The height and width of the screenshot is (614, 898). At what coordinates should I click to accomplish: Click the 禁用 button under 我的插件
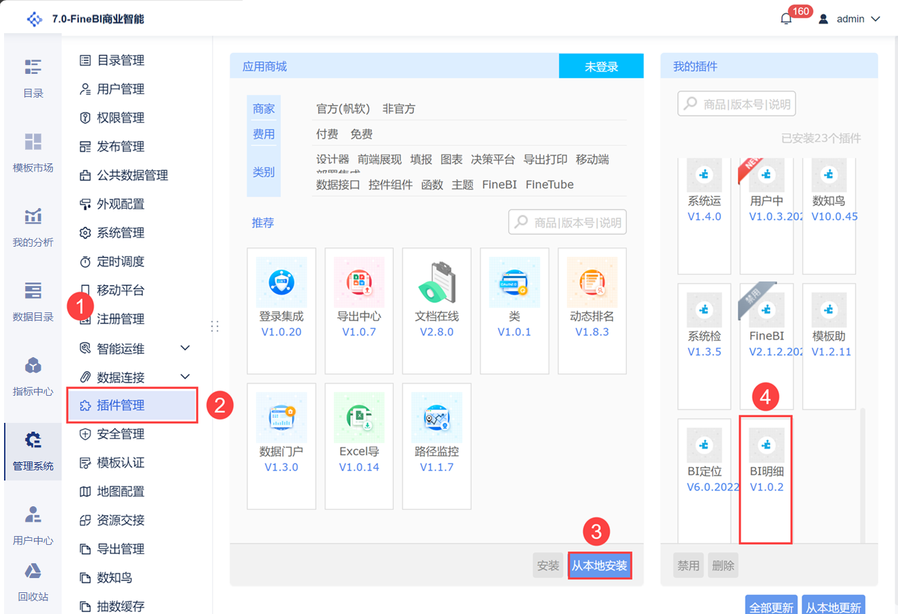689,566
